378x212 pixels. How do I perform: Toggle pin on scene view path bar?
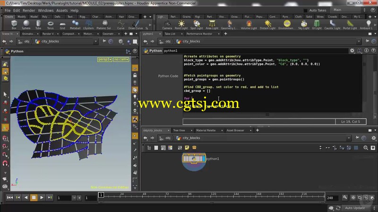pos(104,41)
